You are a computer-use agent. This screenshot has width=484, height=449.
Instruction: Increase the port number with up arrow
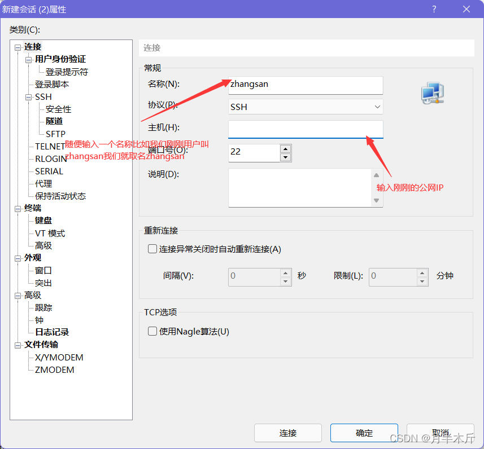(x=286, y=149)
